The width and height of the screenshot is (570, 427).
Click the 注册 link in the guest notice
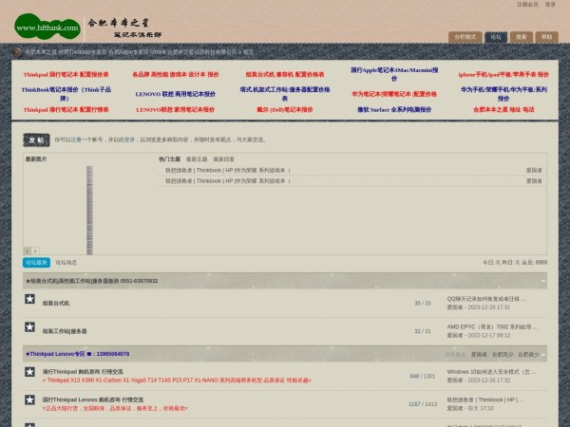tap(76, 139)
